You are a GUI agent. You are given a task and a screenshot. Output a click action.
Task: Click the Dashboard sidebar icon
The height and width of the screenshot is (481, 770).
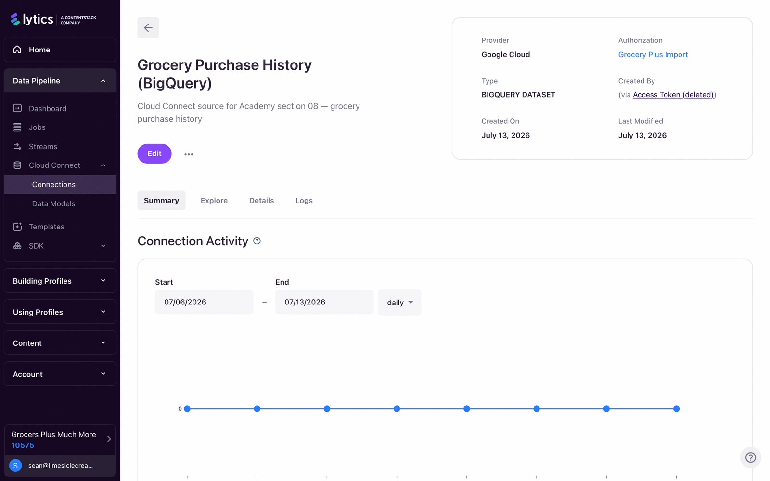pyautogui.click(x=17, y=108)
